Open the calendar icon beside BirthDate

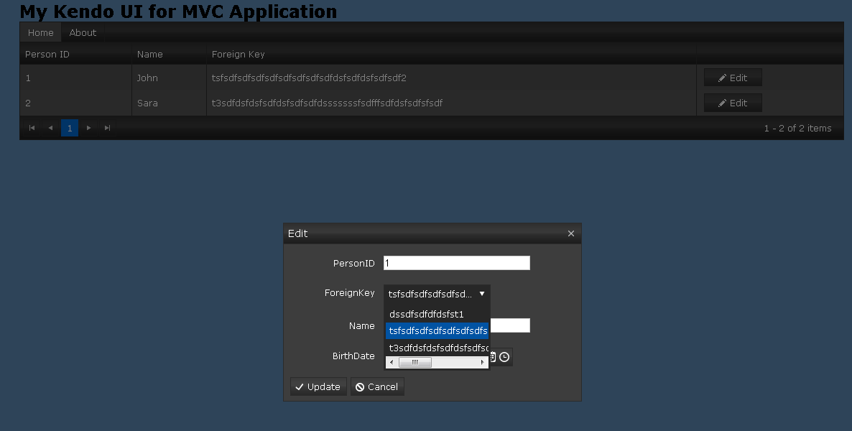493,357
